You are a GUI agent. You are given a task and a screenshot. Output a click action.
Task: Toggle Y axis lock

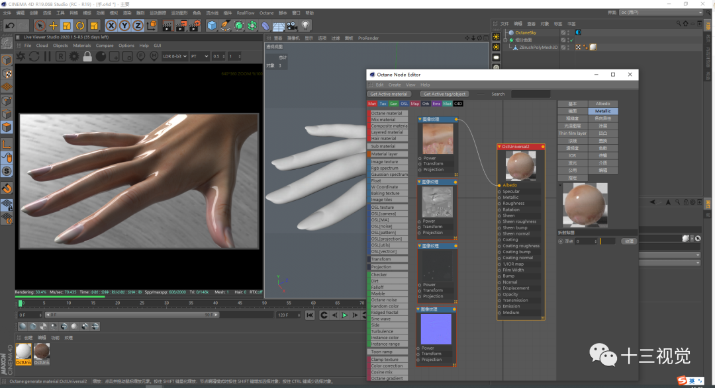(124, 26)
